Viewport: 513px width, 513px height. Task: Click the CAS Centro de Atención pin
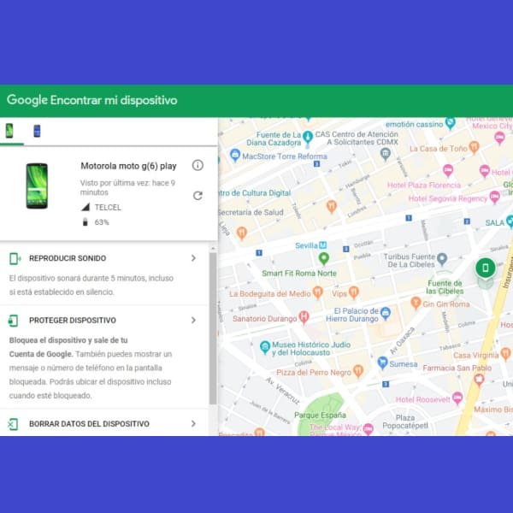point(386,153)
